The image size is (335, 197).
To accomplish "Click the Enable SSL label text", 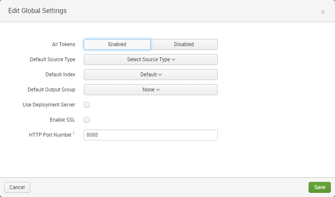I will coord(62,120).
